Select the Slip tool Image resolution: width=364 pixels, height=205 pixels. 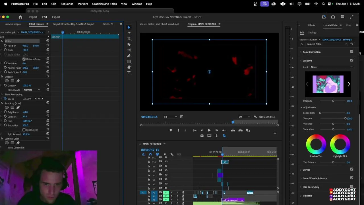pyautogui.click(x=129, y=50)
